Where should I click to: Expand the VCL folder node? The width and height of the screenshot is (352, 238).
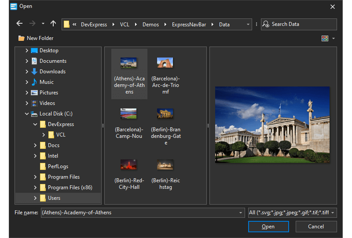tap(44, 135)
